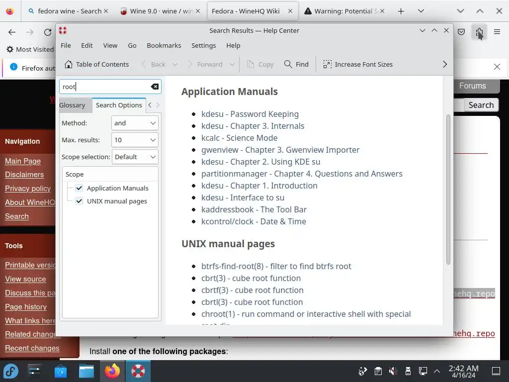Click Firefox Pocket save icon

click(461, 32)
